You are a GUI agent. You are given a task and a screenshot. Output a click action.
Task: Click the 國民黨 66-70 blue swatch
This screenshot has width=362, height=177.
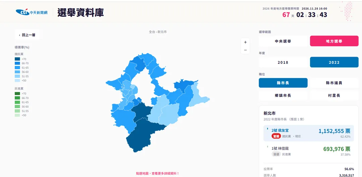point(17,63)
